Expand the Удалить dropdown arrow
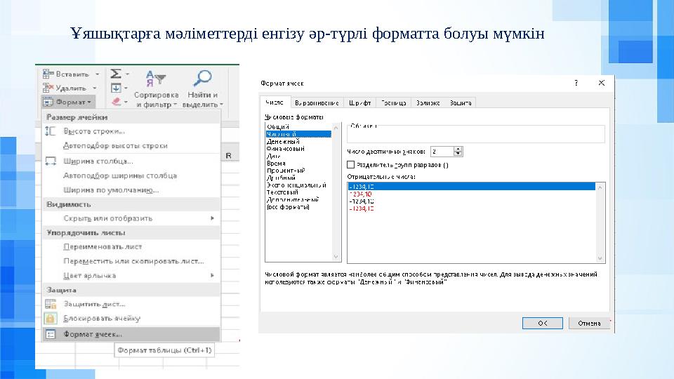 [x=95, y=88]
